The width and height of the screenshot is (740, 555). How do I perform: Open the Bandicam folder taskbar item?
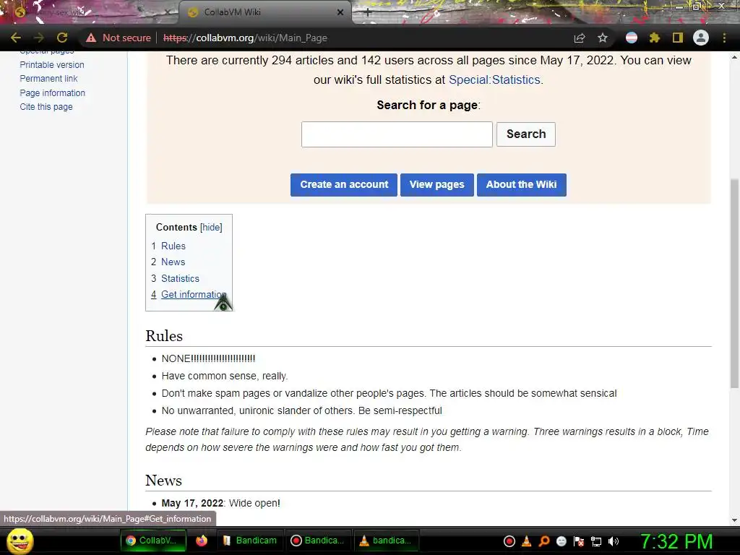click(249, 541)
